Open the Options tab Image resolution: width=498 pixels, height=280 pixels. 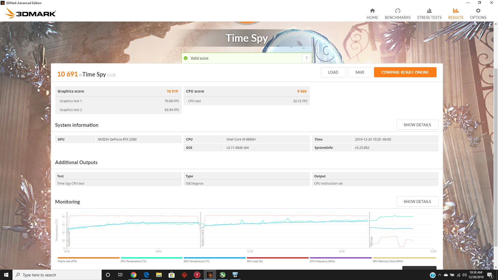[x=478, y=14]
